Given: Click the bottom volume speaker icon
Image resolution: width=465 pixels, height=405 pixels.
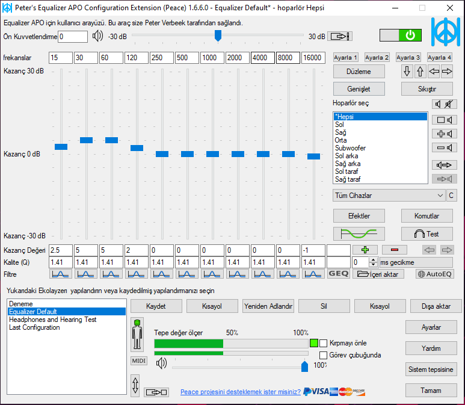Looking at the screenshot, I should point(162,363).
